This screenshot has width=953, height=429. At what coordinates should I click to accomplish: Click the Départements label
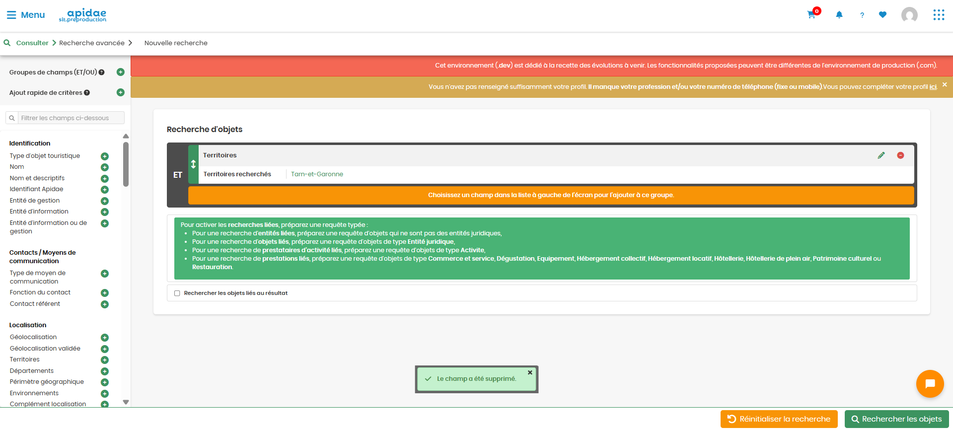32,371
